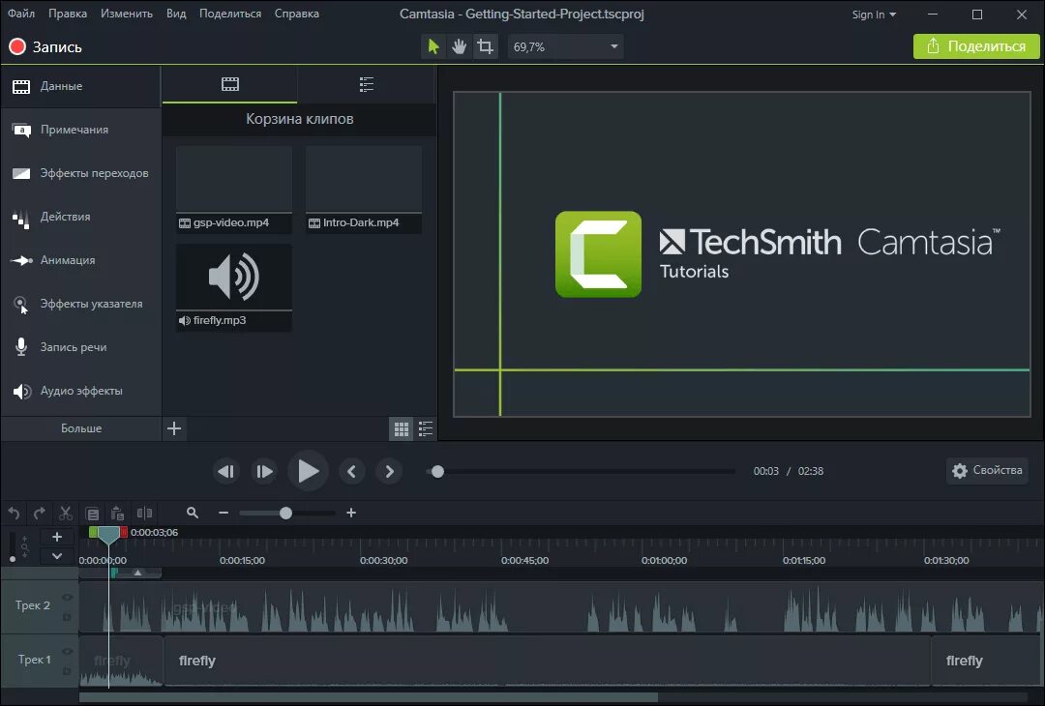
Task: Play the video preview
Action: pyautogui.click(x=308, y=471)
